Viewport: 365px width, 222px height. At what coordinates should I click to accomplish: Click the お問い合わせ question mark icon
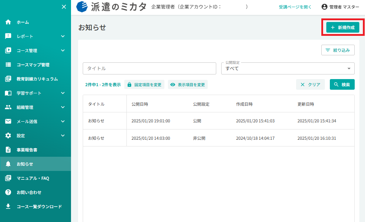[x=8, y=192]
